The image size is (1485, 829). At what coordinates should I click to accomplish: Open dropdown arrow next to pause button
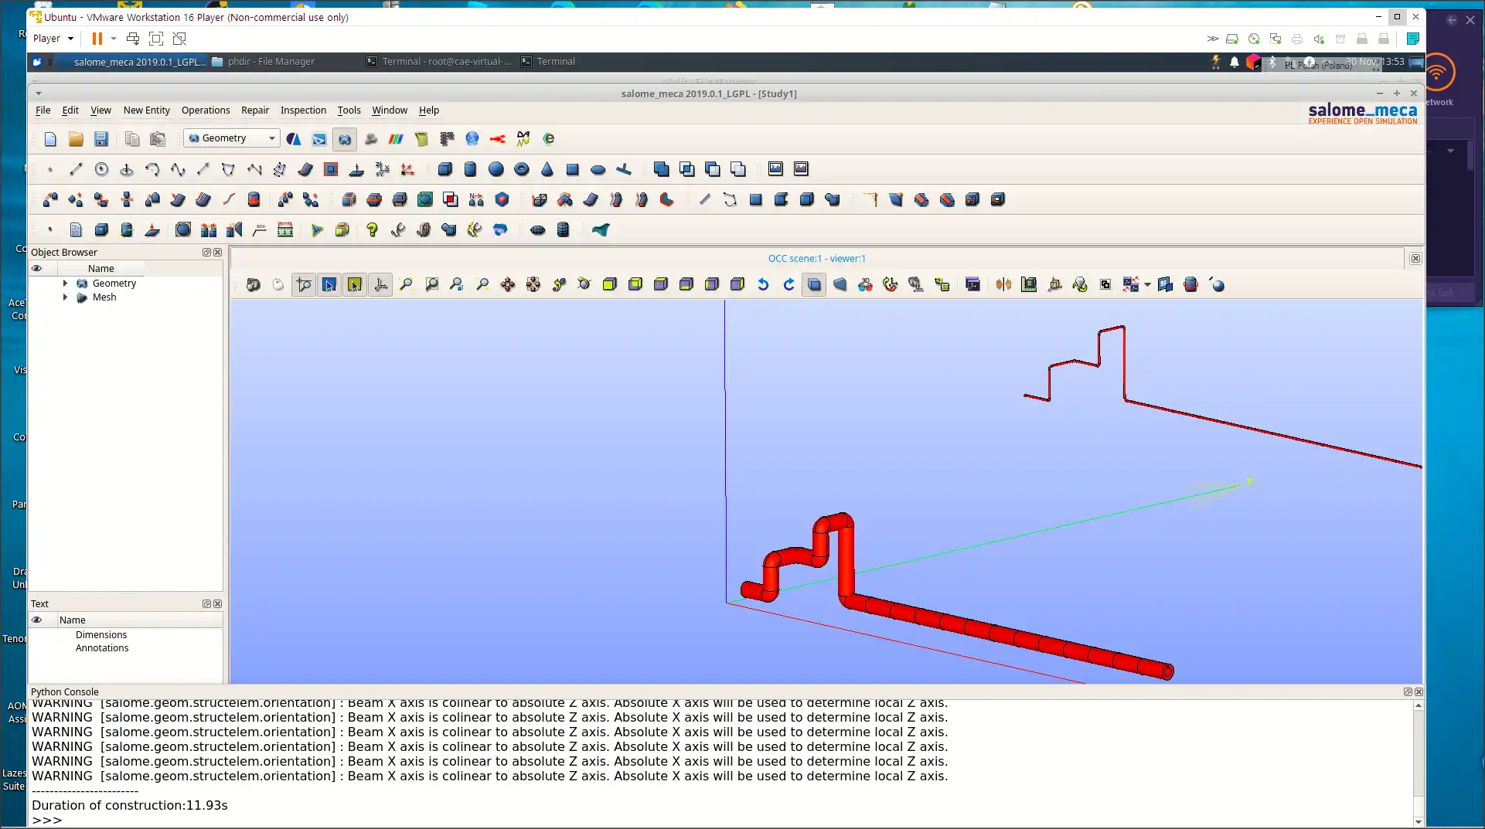coord(114,39)
